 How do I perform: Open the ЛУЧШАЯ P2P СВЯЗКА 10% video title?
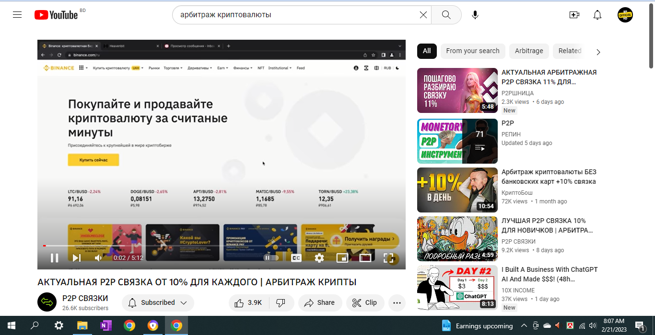547,225
